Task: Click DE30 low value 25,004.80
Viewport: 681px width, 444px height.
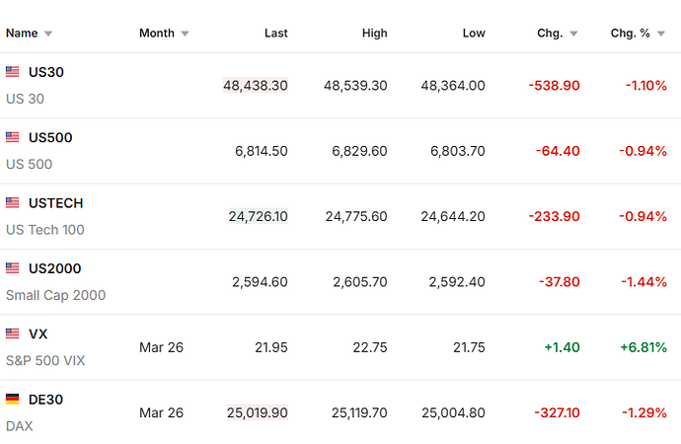Action: tap(453, 413)
